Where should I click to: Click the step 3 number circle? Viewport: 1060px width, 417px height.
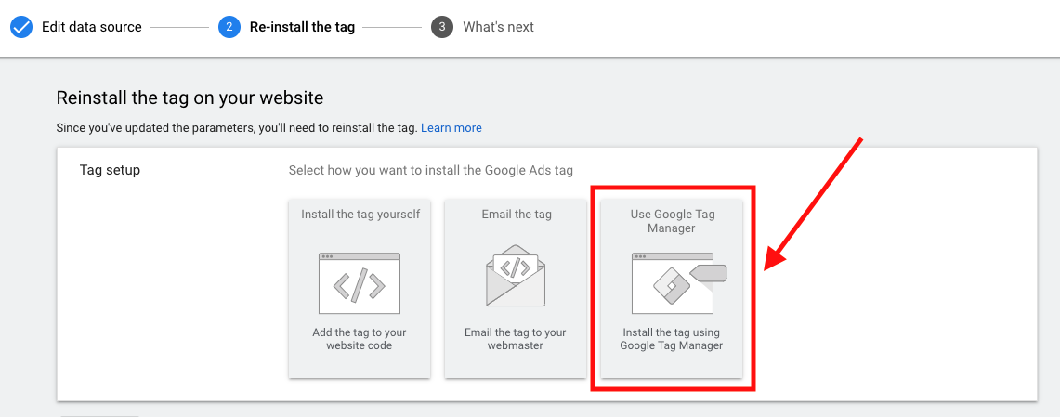(x=442, y=27)
